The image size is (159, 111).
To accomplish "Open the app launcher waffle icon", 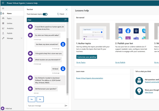I will tap(3, 3).
